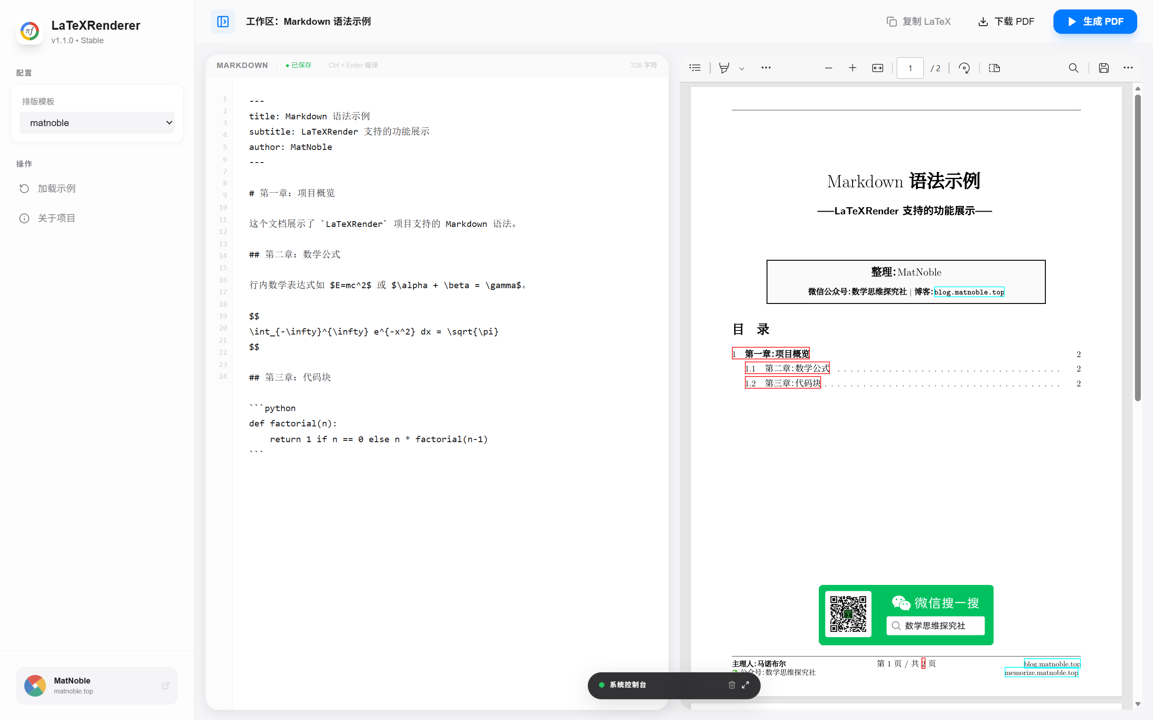Open more viewer options menu
This screenshot has height=720, width=1153.
[x=1128, y=68]
